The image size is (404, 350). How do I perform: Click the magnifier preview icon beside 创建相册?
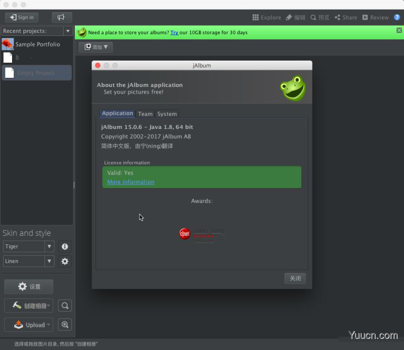click(x=65, y=305)
